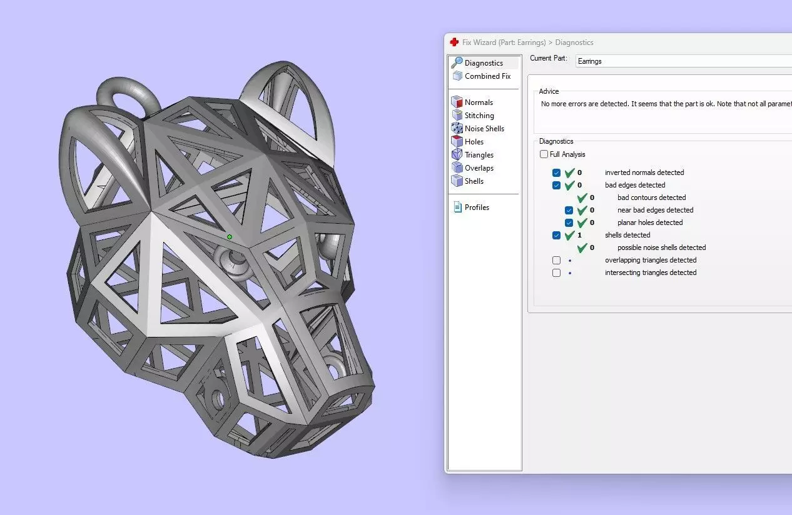Open the Combined Fix page
Screen dimensions: 792x515
pos(487,76)
